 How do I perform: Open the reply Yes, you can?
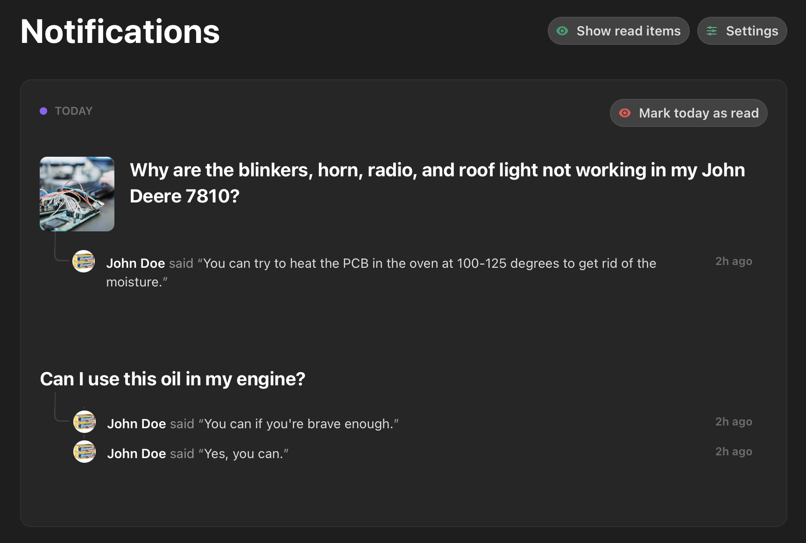pyautogui.click(x=198, y=453)
